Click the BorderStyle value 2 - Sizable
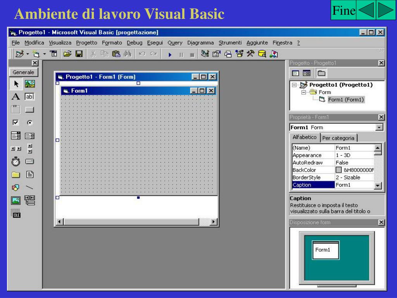 coord(348,178)
